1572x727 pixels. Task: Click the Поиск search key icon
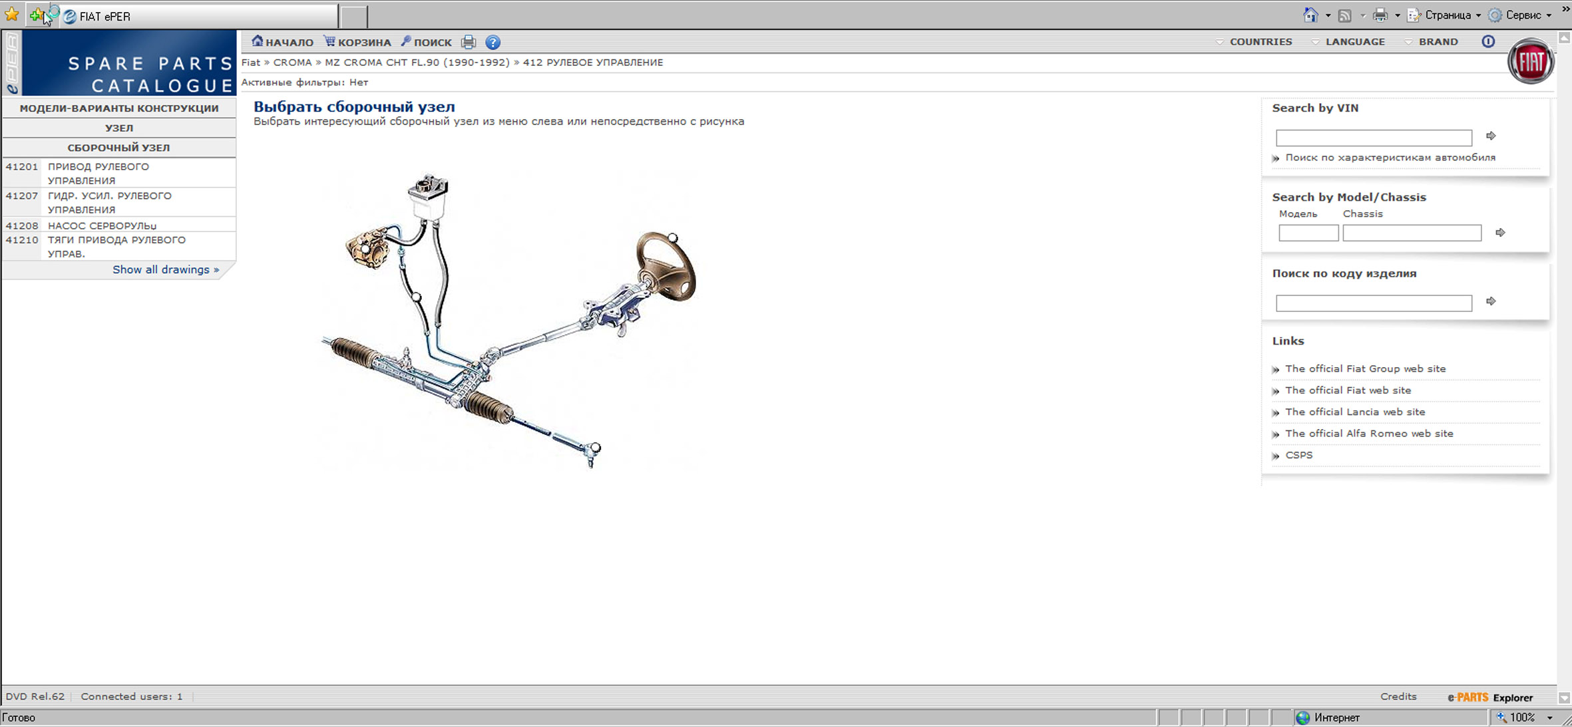406,41
